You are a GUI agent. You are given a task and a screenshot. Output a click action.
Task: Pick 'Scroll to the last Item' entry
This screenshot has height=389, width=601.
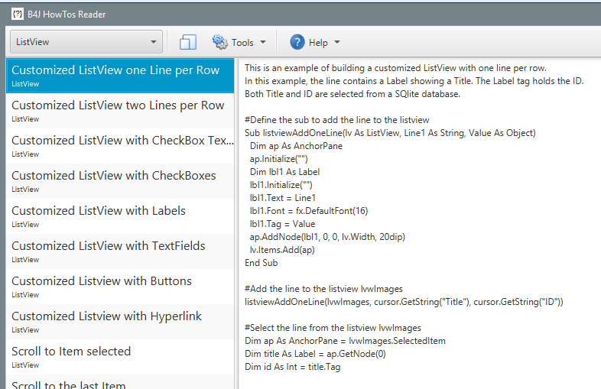point(69,384)
